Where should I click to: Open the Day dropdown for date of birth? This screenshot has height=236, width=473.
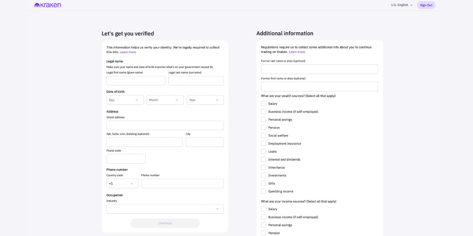[125, 100]
